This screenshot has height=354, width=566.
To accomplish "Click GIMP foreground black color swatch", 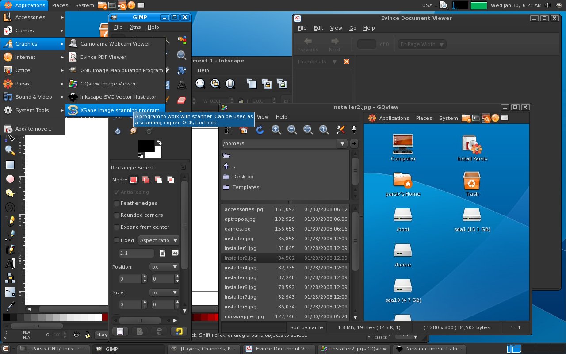I will coord(146,146).
